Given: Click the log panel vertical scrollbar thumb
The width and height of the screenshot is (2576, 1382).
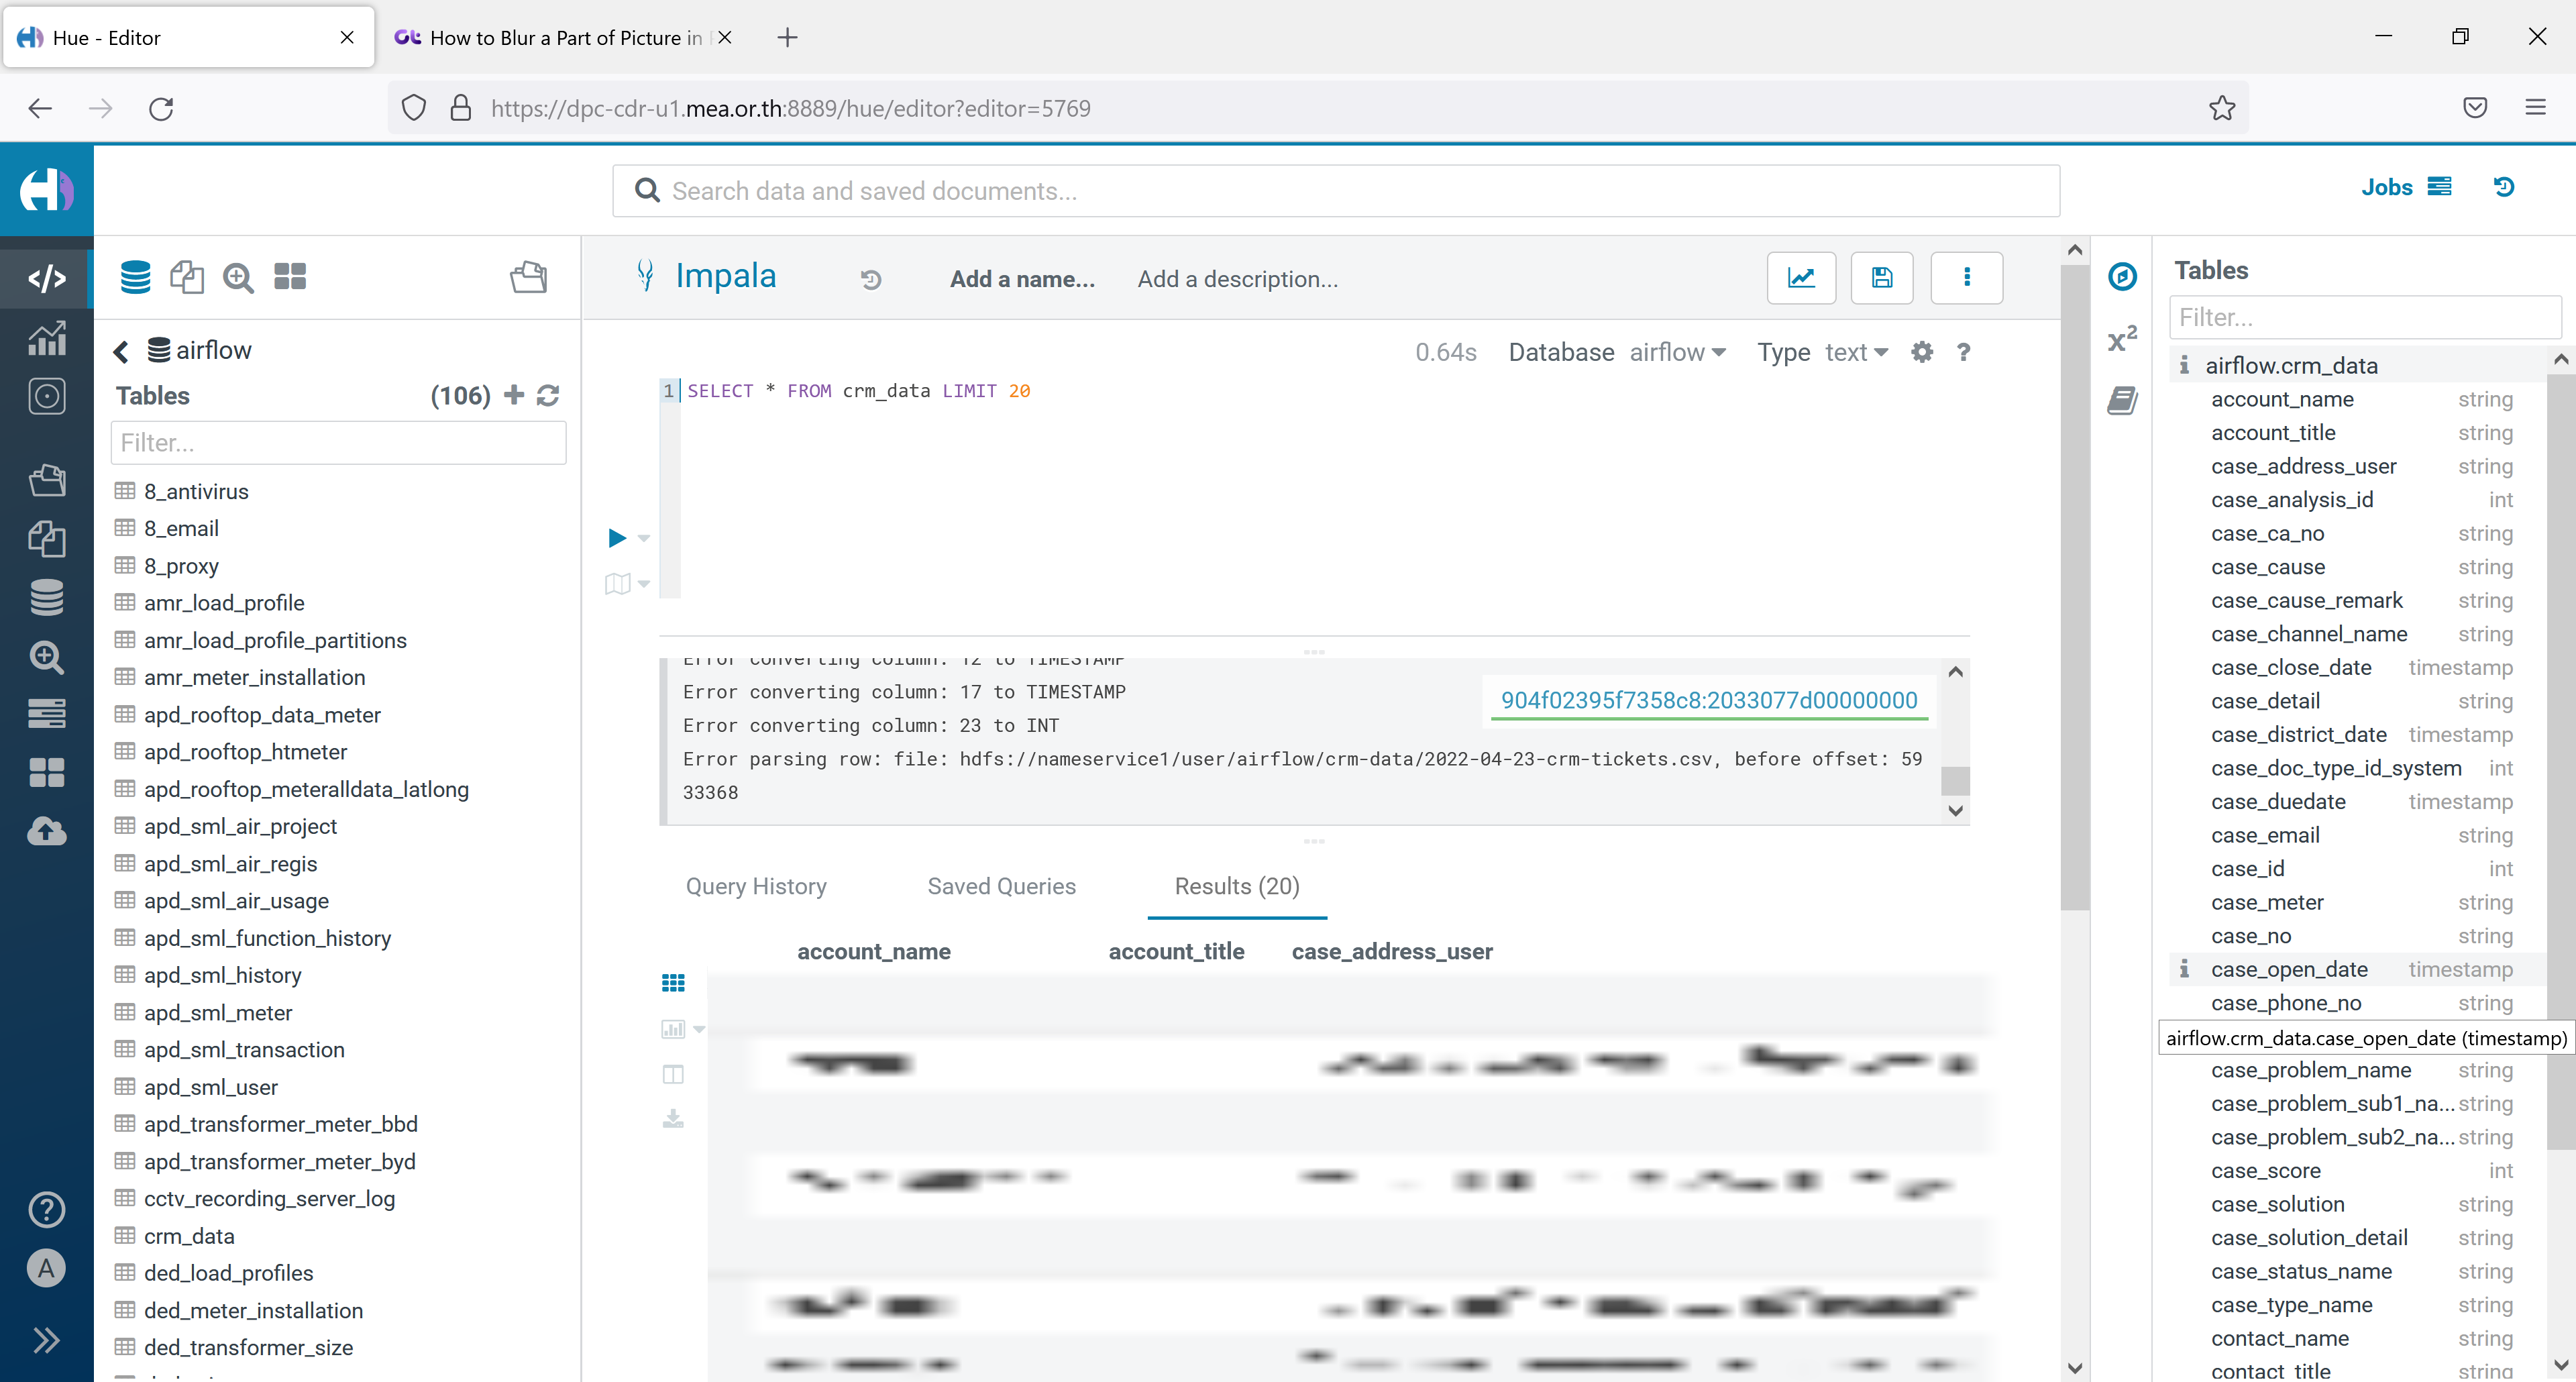Looking at the screenshot, I should [1955, 780].
